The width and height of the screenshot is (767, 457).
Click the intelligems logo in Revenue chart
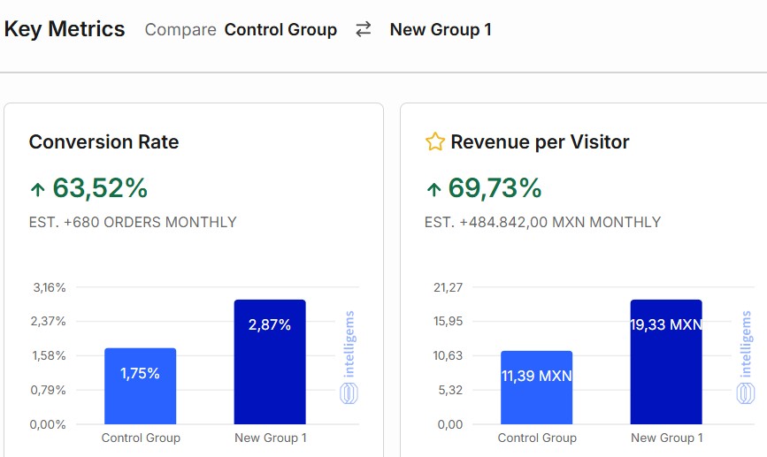(x=745, y=357)
